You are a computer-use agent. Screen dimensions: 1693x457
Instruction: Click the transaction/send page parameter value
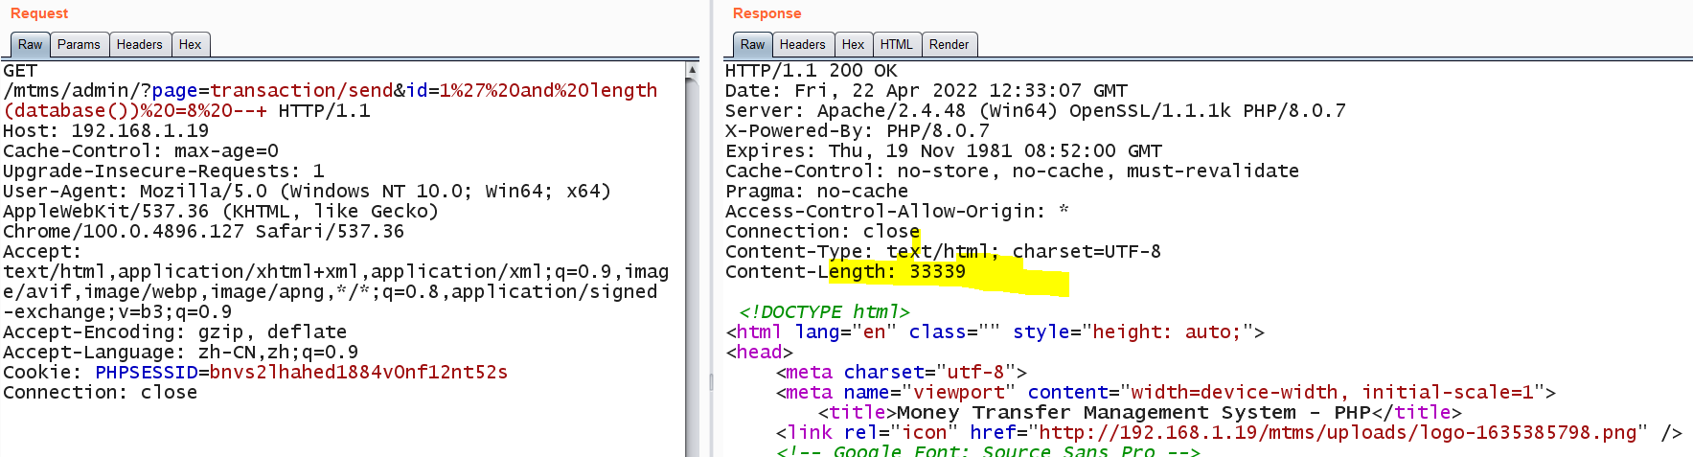pos(302,91)
